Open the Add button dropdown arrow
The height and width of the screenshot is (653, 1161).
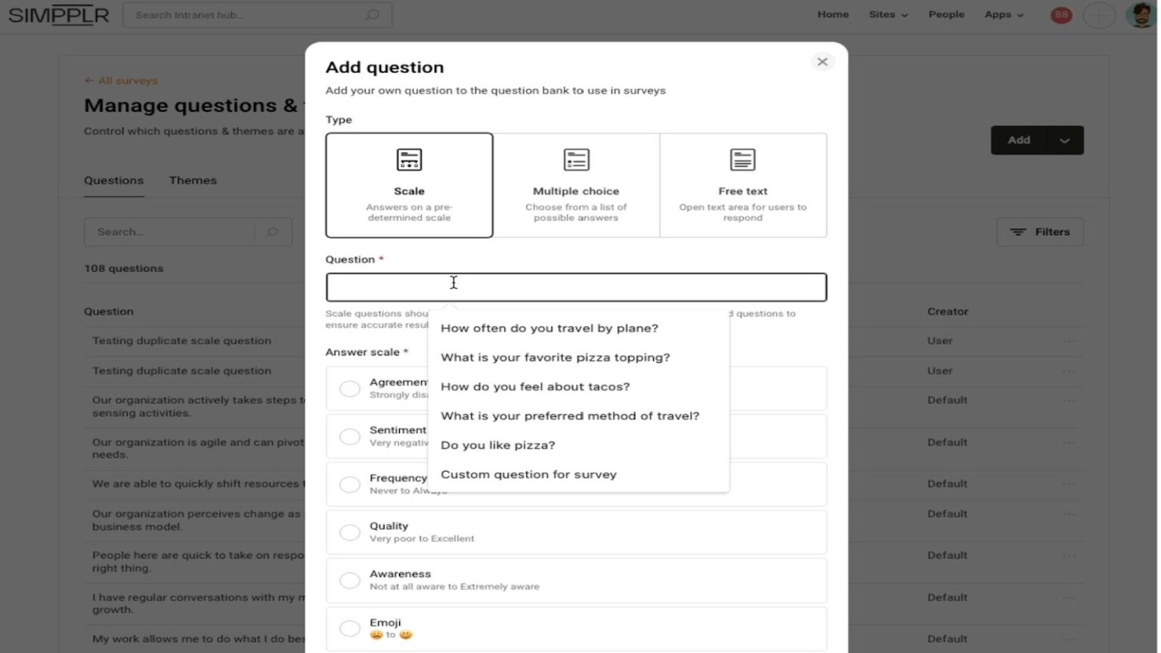[x=1065, y=140]
